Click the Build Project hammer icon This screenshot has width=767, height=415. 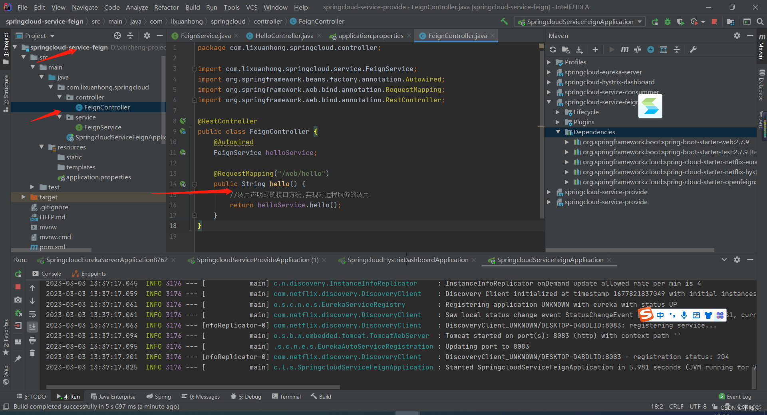coord(505,22)
